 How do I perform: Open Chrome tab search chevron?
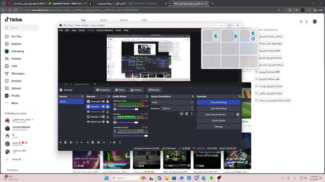click(x=3, y=4)
